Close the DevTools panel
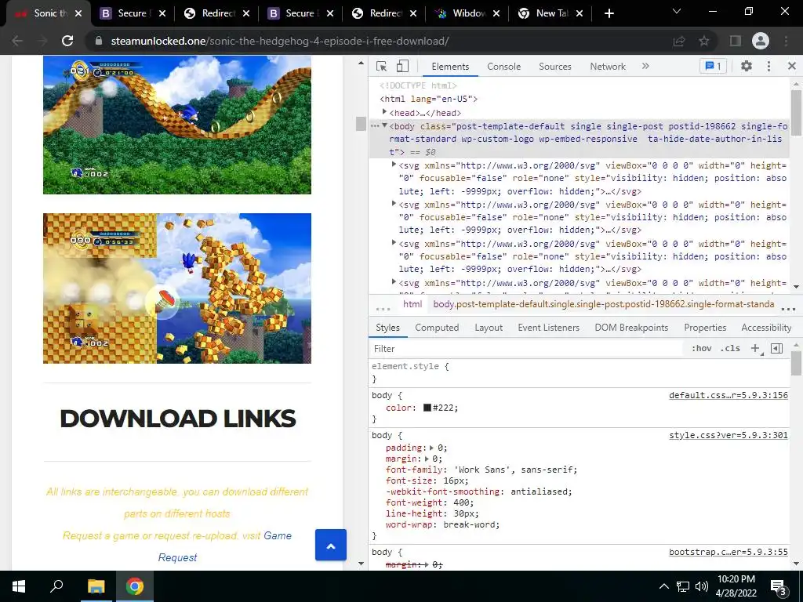This screenshot has width=803, height=602. pyautogui.click(x=792, y=66)
